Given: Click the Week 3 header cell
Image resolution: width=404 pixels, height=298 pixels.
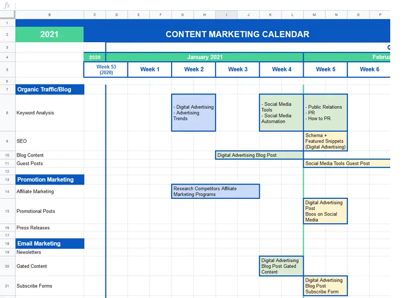Looking at the screenshot, I should [x=237, y=70].
